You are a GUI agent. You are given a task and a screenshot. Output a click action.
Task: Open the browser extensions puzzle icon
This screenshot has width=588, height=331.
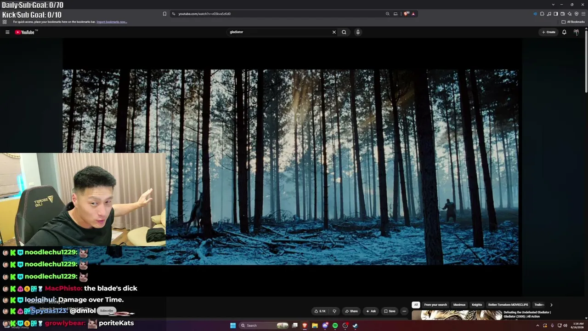pyautogui.click(x=542, y=14)
